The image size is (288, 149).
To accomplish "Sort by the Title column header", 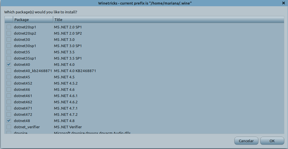I will (x=169, y=20).
